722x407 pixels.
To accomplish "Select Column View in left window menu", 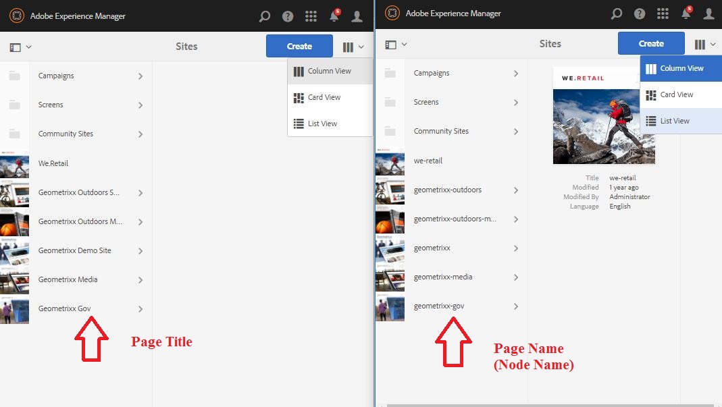I will coord(330,71).
